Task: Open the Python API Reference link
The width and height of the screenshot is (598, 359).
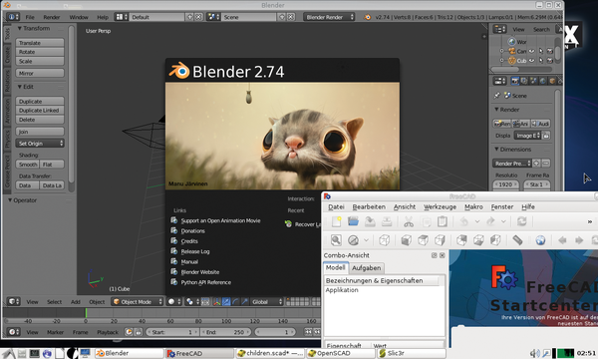Action: (206, 282)
